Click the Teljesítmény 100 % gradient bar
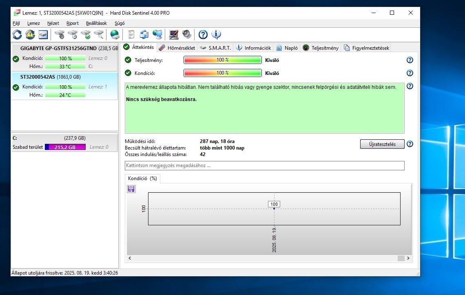465x295 pixels. (x=223, y=60)
